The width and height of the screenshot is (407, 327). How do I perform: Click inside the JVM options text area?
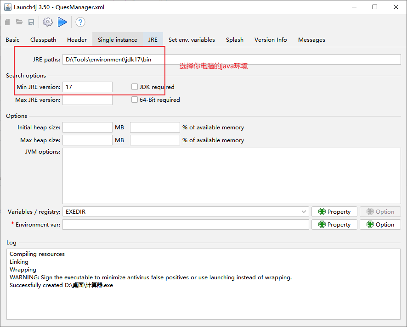(x=232, y=176)
